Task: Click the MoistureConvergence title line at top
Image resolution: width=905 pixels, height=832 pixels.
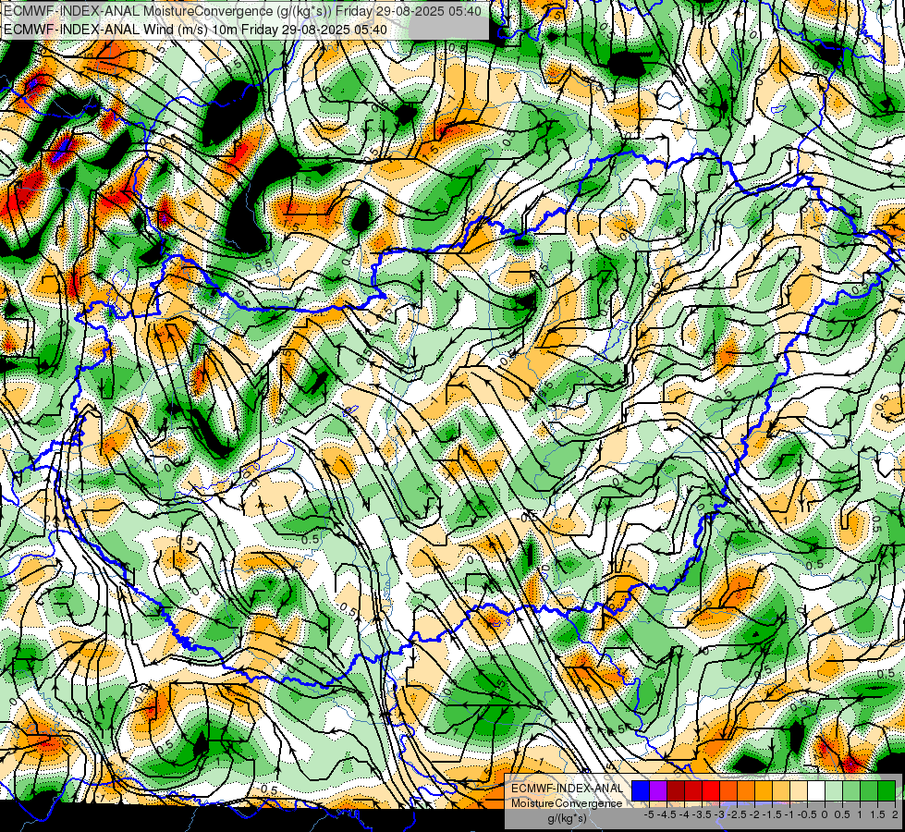Action: click(x=242, y=11)
